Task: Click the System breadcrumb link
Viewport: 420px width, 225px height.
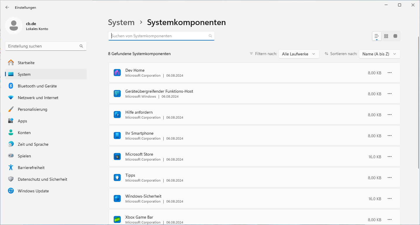Action: pos(121,22)
